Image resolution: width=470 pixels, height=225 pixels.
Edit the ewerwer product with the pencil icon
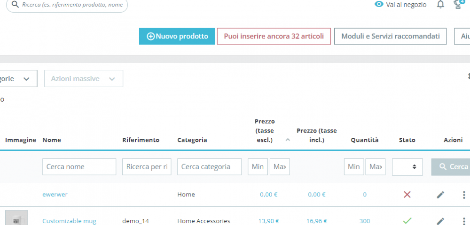[x=440, y=195]
